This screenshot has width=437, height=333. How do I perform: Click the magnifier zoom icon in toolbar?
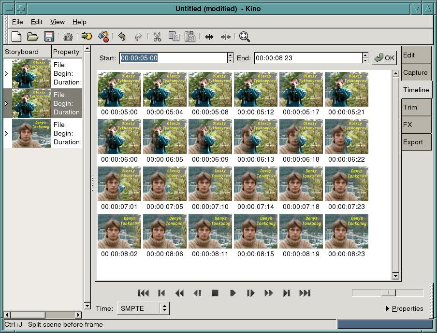click(244, 37)
